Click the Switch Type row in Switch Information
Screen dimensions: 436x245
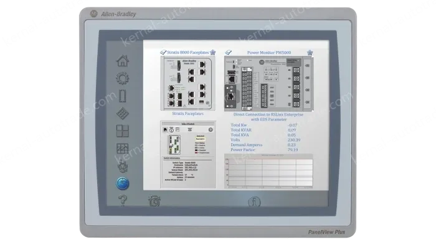[184, 162]
